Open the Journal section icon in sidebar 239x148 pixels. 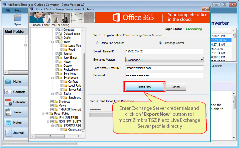click(8, 133)
